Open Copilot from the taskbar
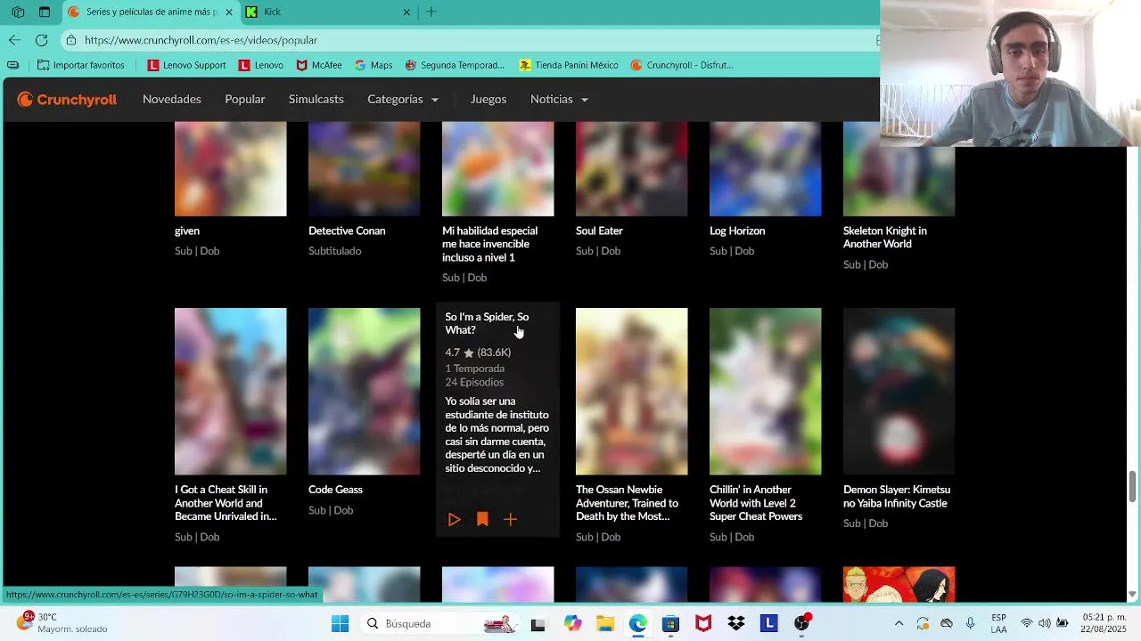The height and width of the screenshot is (641, 1141). [572, 624]
